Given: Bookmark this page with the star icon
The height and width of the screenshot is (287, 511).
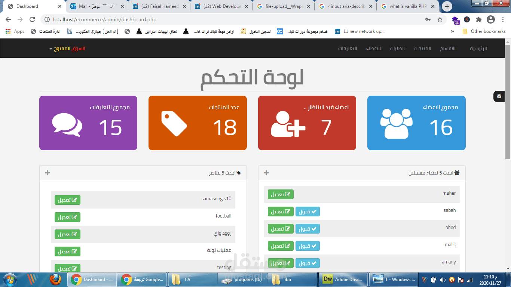Looking at the screenshot, I should click(x=440, y=19).
